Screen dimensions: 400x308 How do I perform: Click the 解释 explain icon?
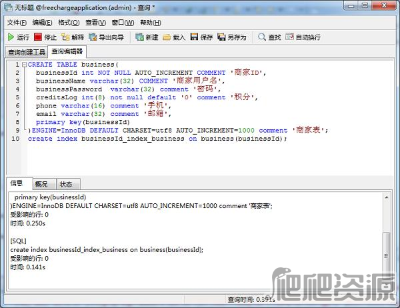[73, 37]
